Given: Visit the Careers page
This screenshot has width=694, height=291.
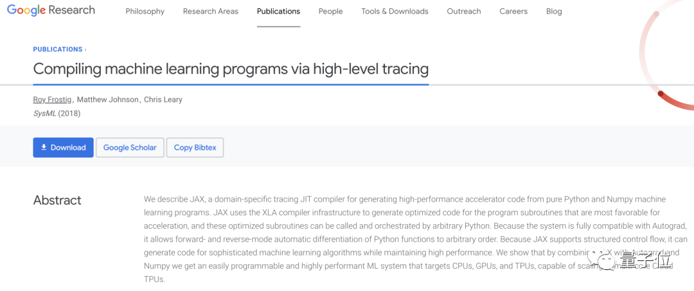Looking at the screenshot, I should point(513,12).
